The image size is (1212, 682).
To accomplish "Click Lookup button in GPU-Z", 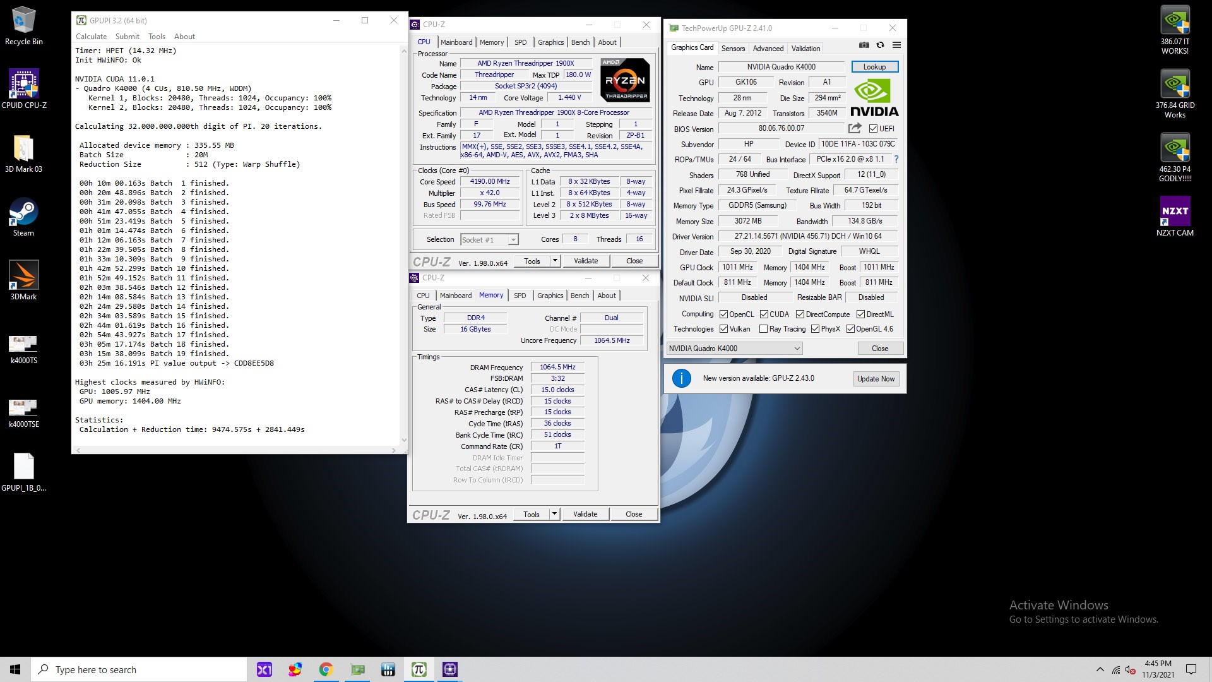I will coord(874,67).
